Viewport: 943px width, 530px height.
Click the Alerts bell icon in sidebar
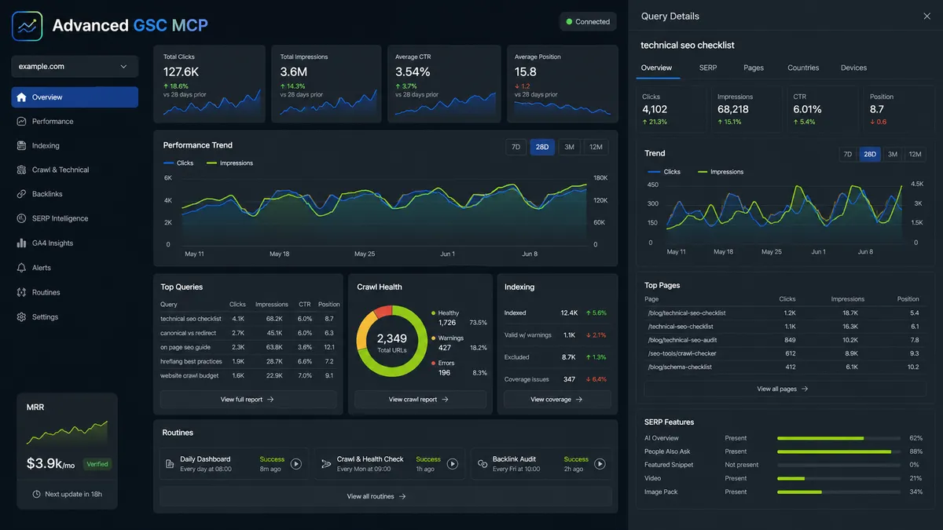pos(21,268)
